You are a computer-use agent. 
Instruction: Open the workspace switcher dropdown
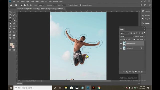coord(145,5)
